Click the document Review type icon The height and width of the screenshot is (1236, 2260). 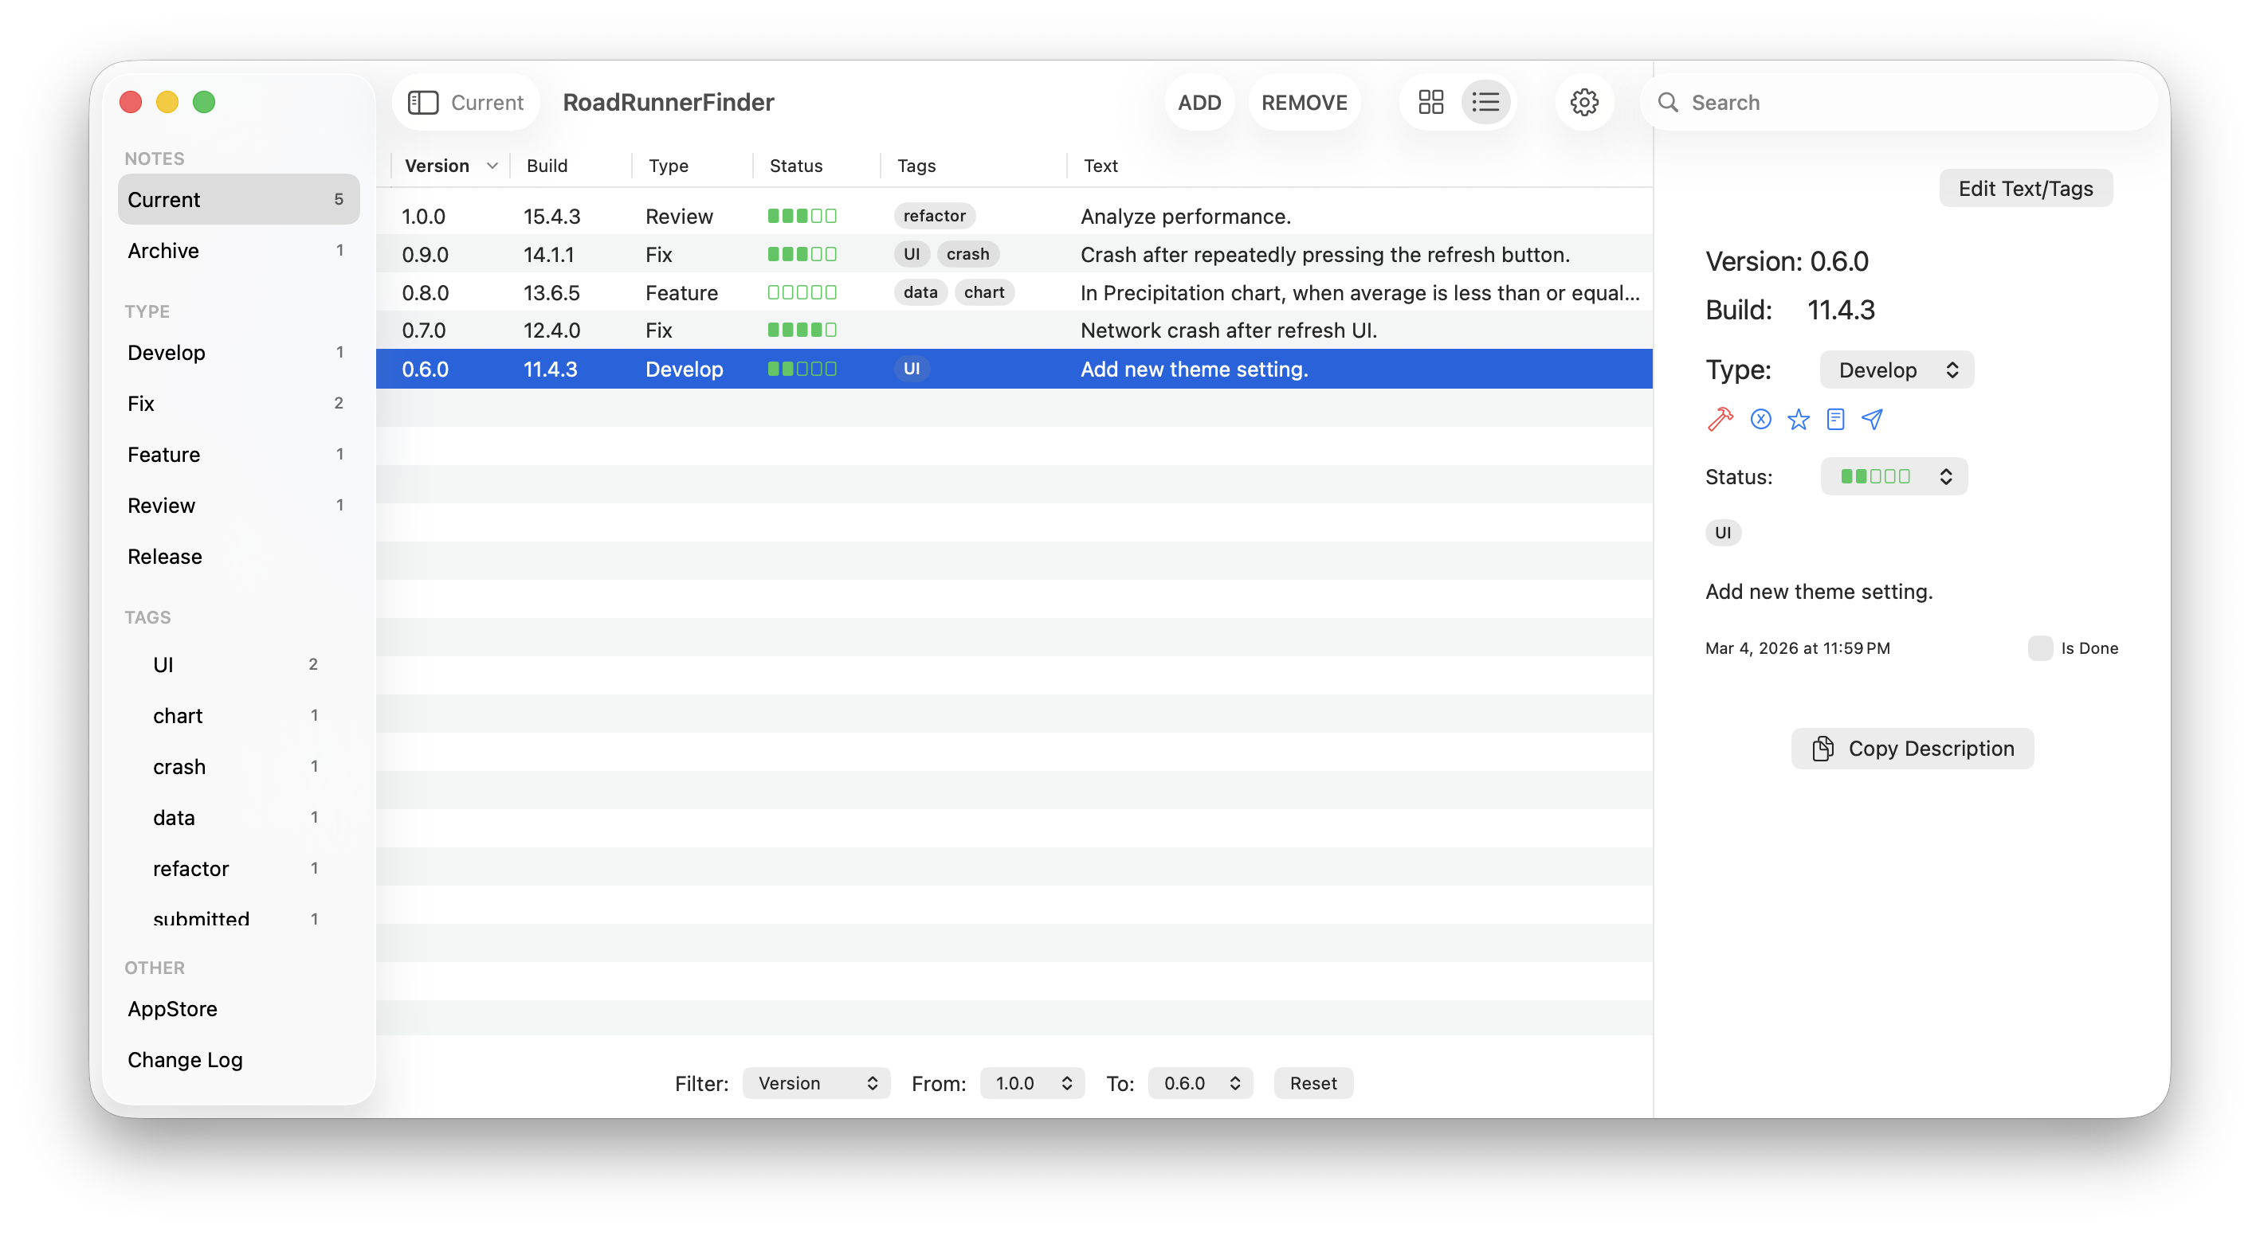click(x=1834, y=420)
